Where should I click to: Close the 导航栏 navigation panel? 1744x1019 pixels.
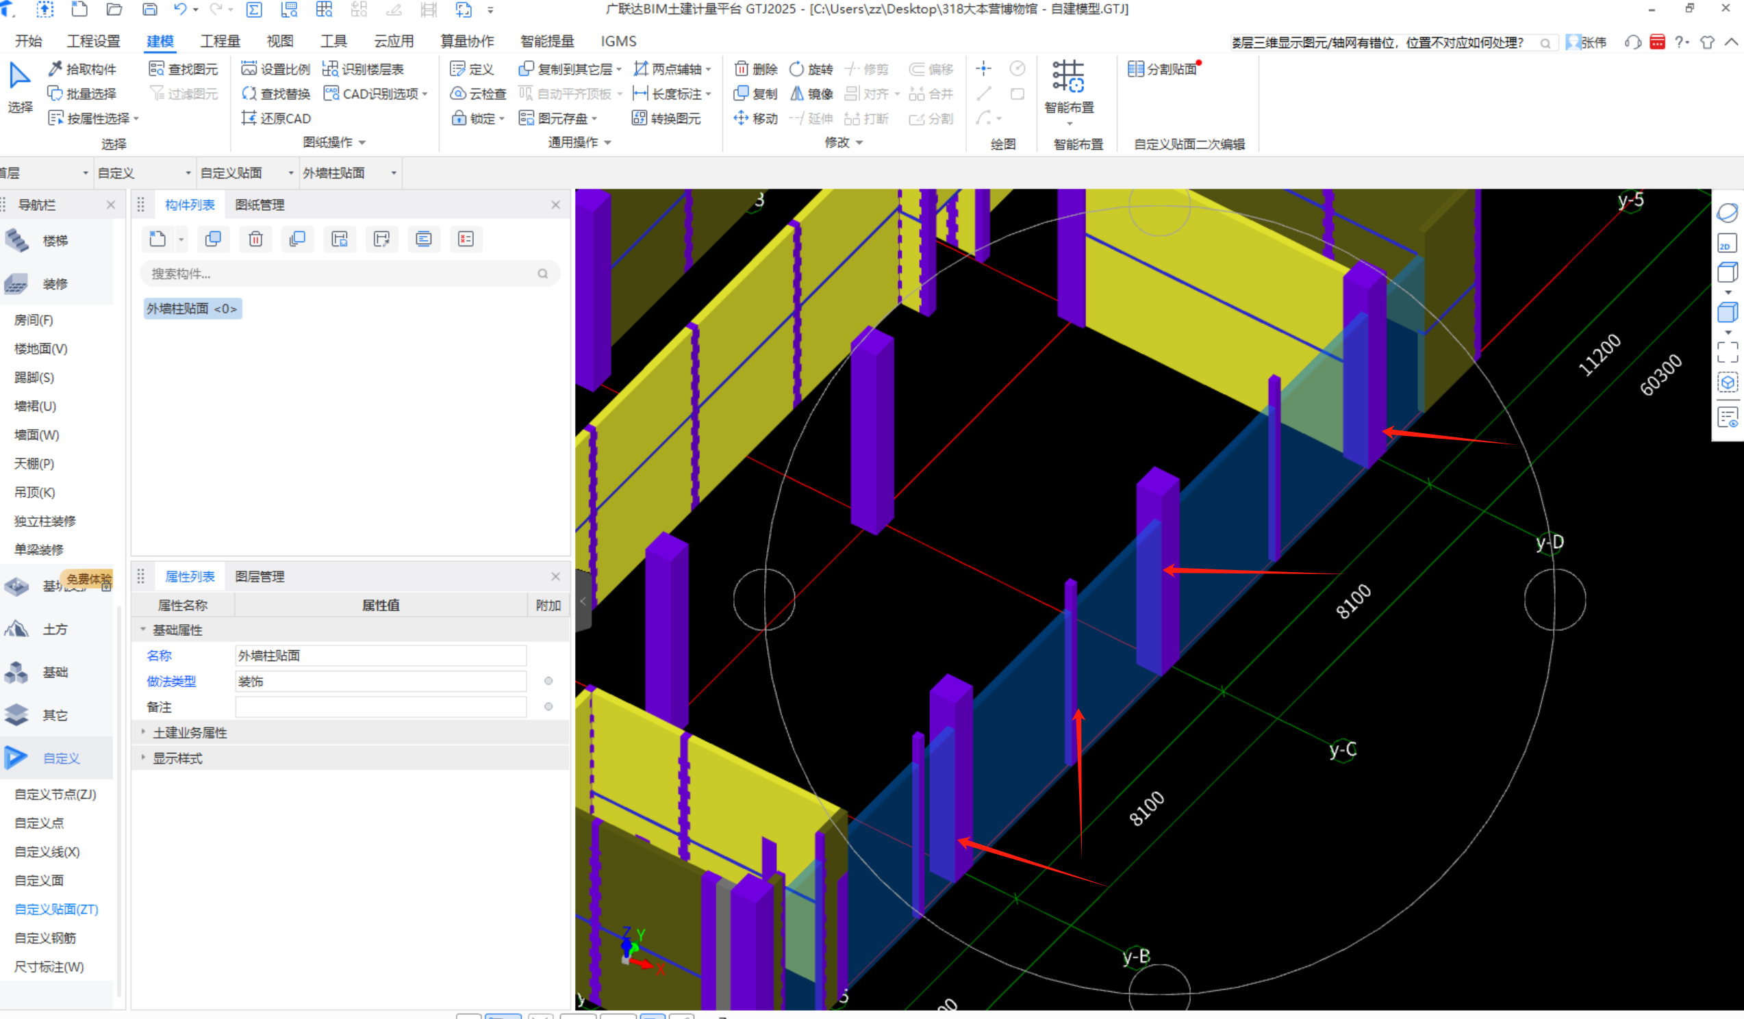click(111, 205)
